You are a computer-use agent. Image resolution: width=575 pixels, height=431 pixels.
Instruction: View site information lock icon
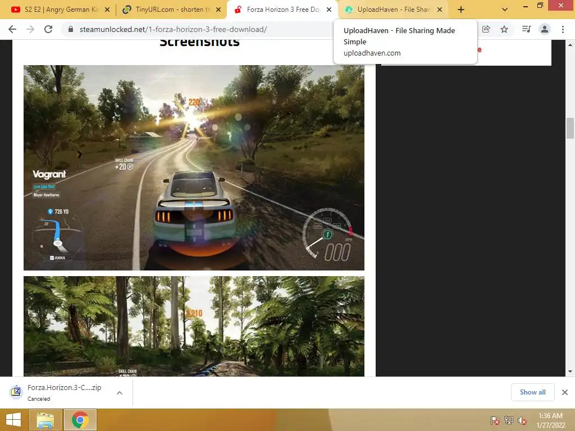click(x=71, y=29)
